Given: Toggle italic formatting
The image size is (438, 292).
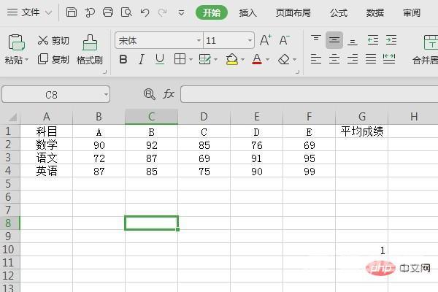Looking at the screenshot, I should click(141, 59).
